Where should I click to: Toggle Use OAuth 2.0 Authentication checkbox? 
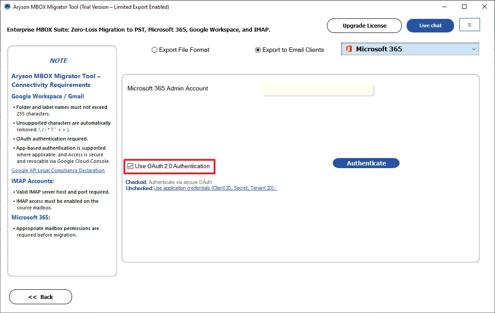click(130, 166)
